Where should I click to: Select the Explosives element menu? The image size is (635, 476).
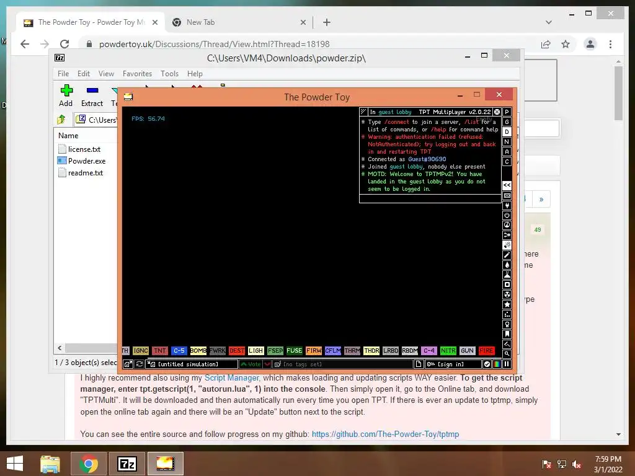click(507, 245)
